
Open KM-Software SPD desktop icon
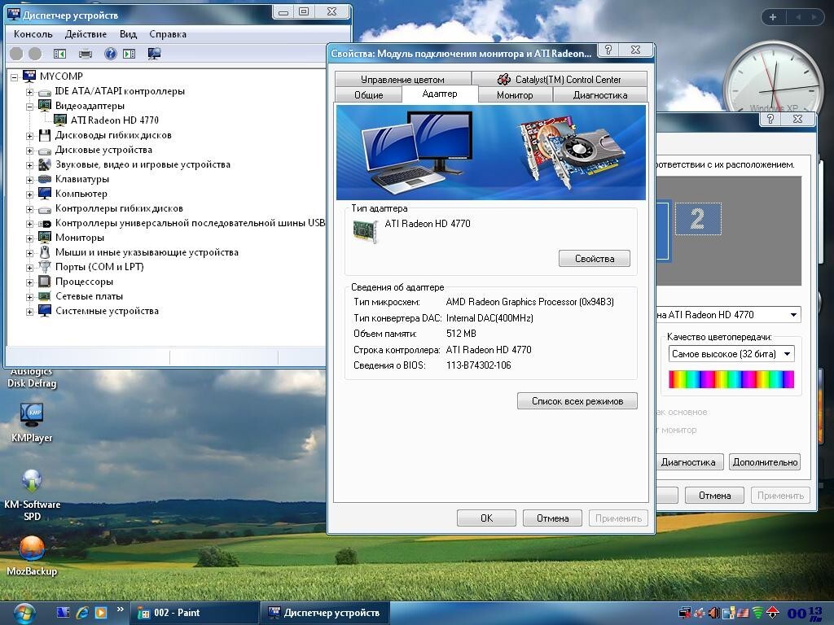(x=32, y=494)
